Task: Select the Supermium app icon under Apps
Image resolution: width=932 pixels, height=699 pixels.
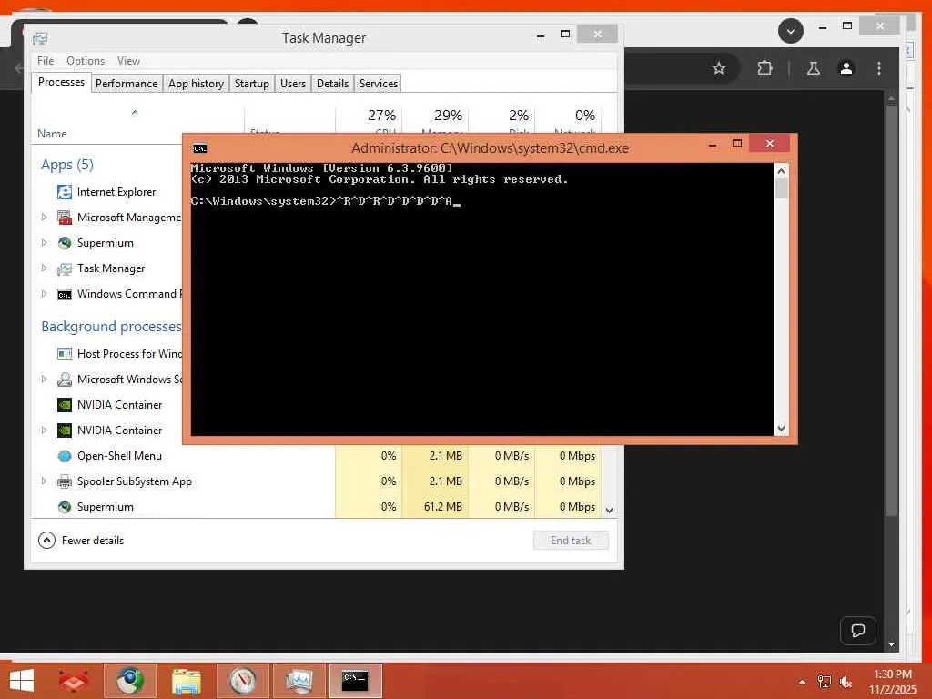Action: (x=65, y=242)
